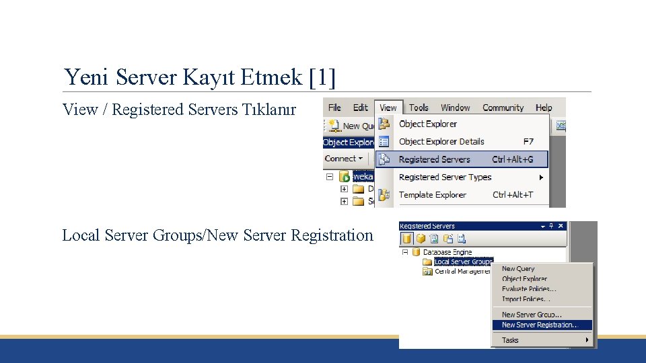Click the Registered Servers panel title bar
The width and height of the screenshot is (646, 363).
point(483,226)
